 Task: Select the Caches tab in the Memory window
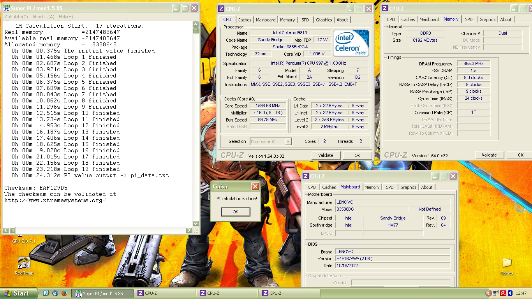click(408, 19)
